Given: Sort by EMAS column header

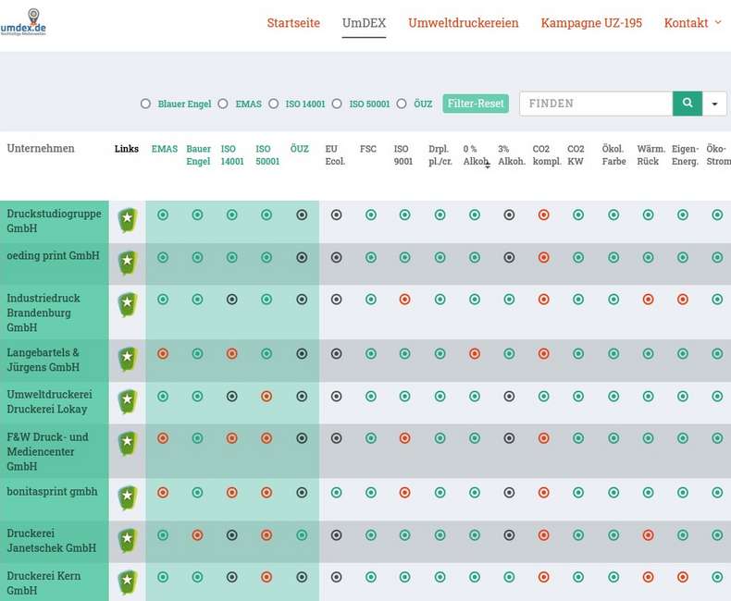Looking at the screenshot, I should pos(164,149).
